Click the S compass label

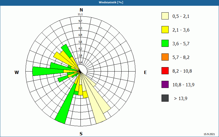click(81, 134)
